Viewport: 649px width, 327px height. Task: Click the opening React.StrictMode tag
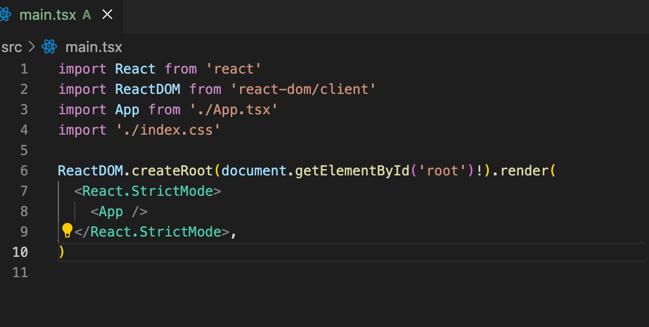coord(147,191)
